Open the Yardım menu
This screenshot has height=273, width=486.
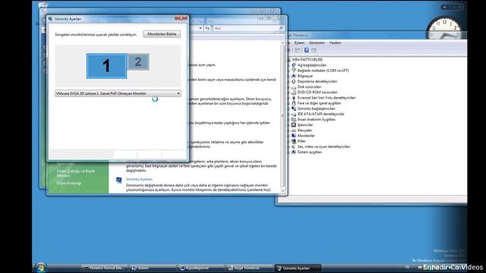click(335, 42)
